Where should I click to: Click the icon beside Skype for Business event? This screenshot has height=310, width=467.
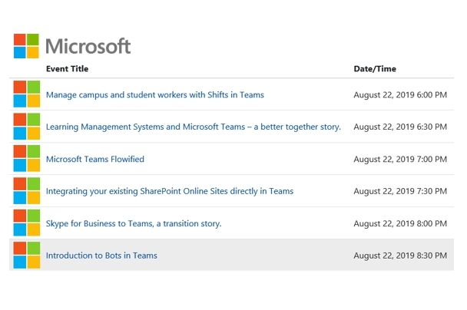(27, 223)
